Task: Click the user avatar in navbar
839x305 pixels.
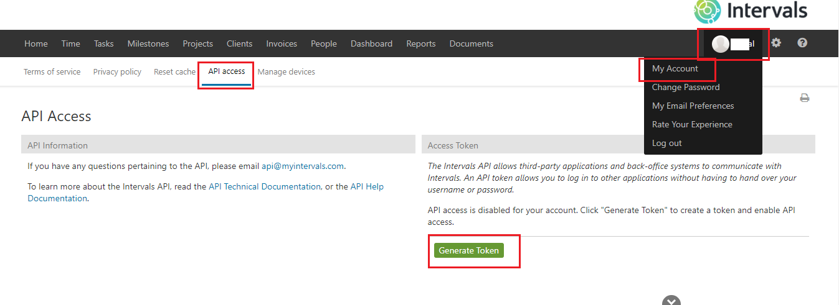Action: tap(721, 43)
